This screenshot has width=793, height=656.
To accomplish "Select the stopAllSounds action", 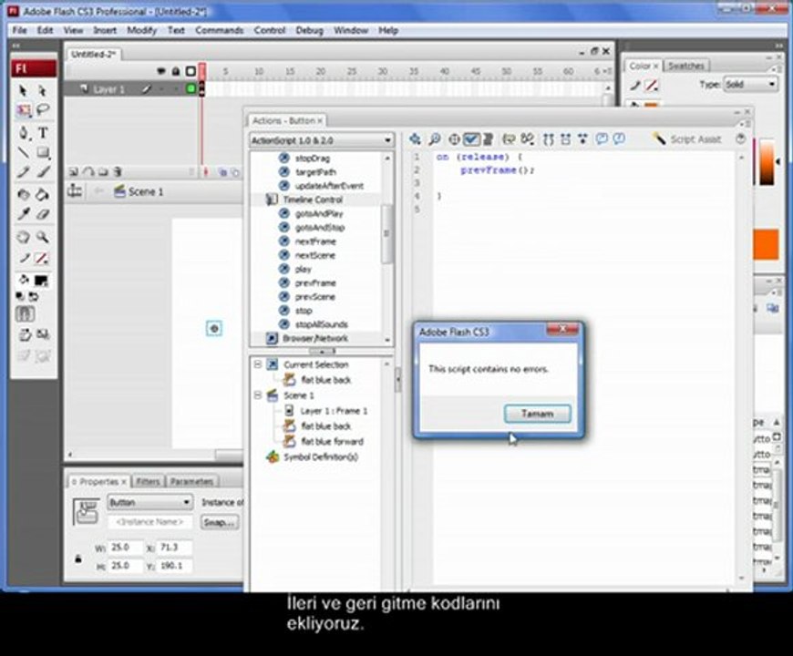I will (322, 324).
